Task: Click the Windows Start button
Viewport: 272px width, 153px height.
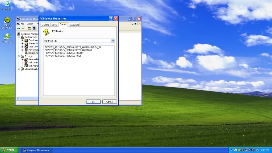Action: tap(9, 150)
